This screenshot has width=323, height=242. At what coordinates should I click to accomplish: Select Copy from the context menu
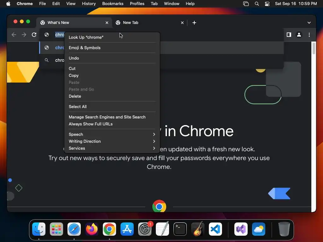click(112, 76)
